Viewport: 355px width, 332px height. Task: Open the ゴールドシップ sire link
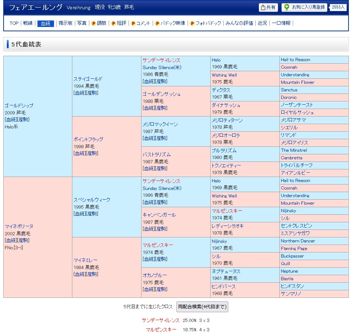coord(19,105)
